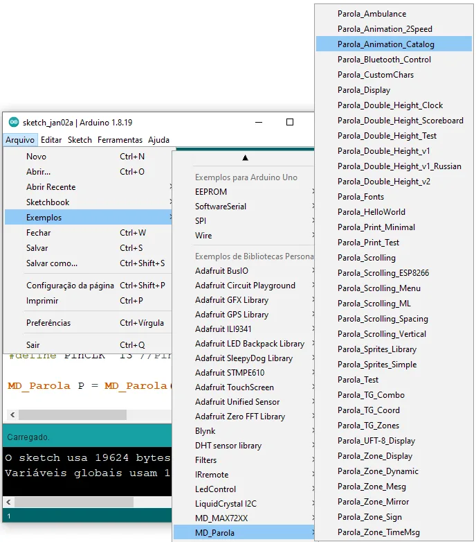Expand Adafruit BusIO examples

244,271
